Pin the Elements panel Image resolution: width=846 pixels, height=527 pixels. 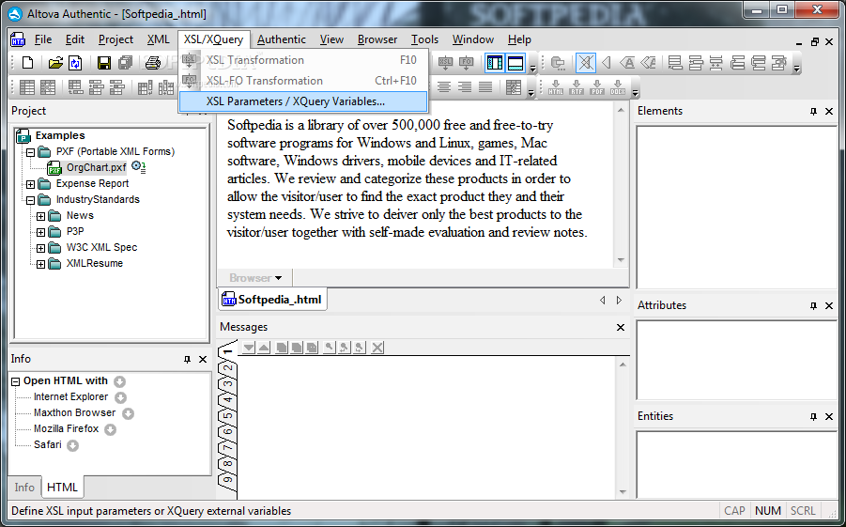click(x=814, y=111)
